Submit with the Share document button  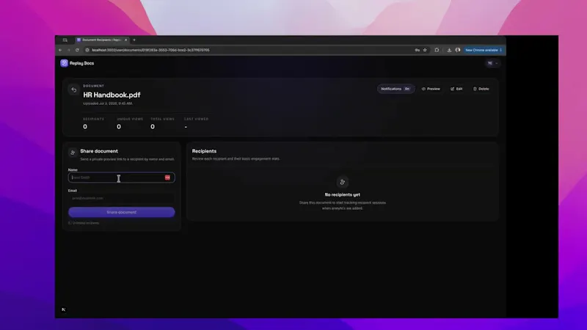point(121,212)
